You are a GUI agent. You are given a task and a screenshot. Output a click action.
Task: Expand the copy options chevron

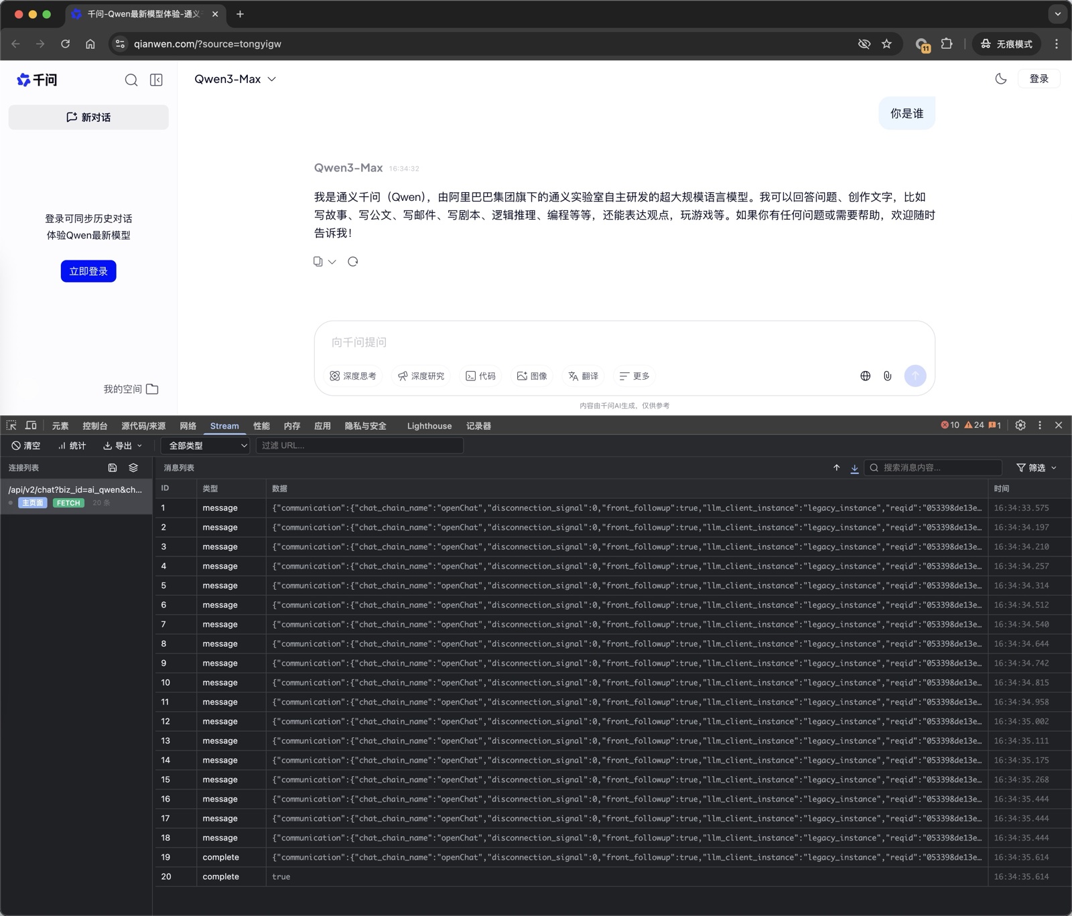pos(332,262)
